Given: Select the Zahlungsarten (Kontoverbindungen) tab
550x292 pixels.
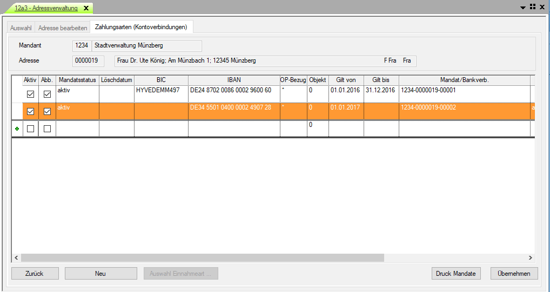Looking at the screenshot, I should [x=141, y=26].
